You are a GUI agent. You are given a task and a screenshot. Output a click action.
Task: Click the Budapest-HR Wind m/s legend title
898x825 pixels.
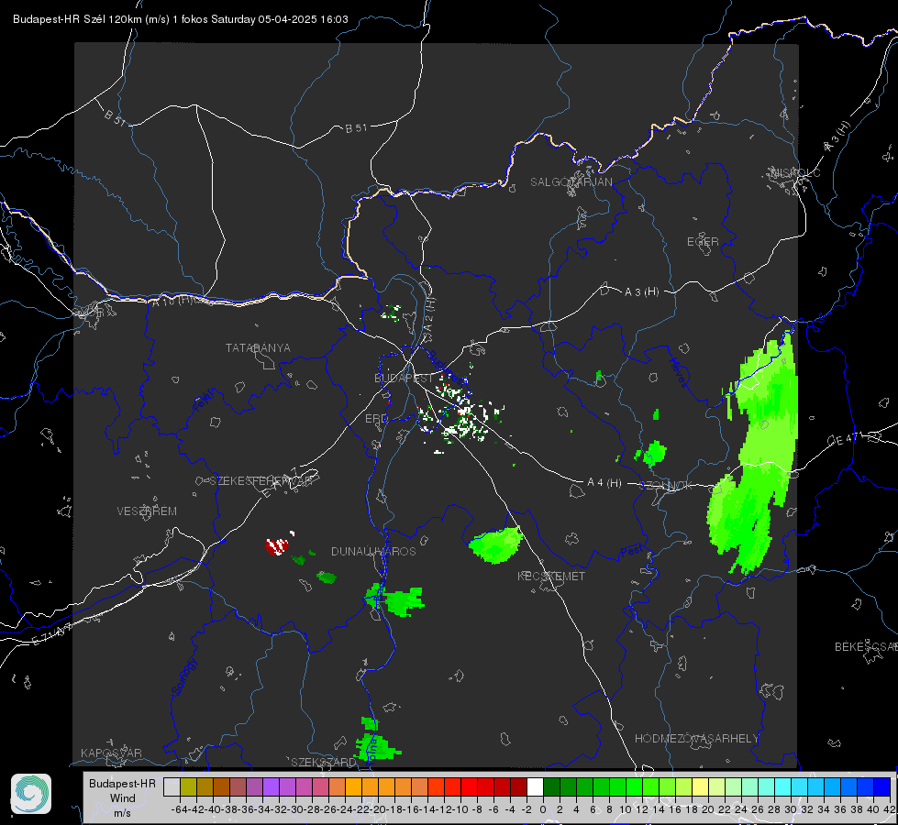point(122,798)
